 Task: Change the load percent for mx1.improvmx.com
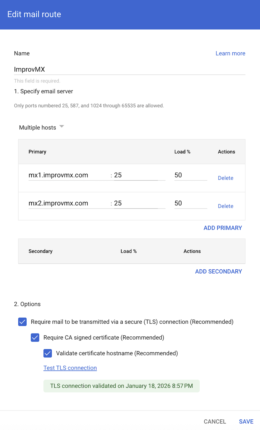pos(190,175)
